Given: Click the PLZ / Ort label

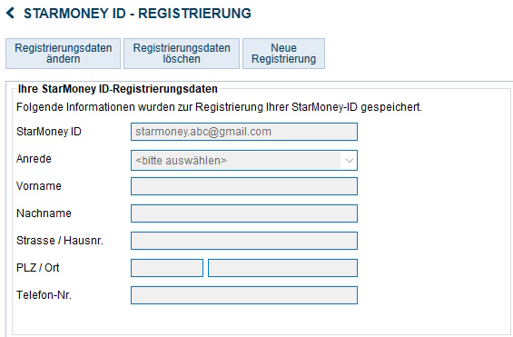Looking at the screenshot, I should tap(37, 268).
